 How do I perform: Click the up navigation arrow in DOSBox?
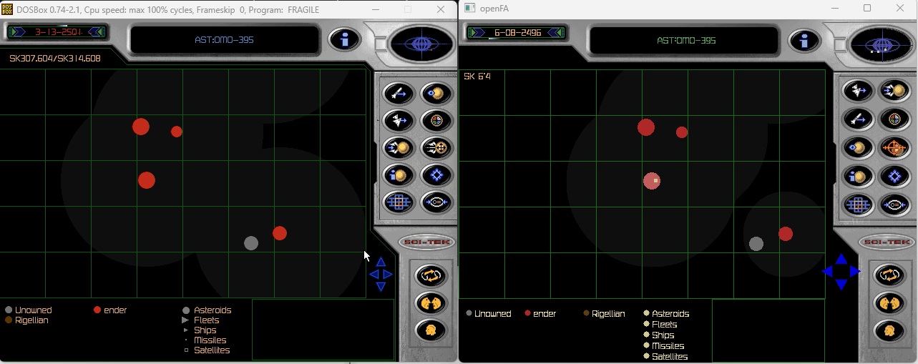pyautogui.click(x=381, y=262)
